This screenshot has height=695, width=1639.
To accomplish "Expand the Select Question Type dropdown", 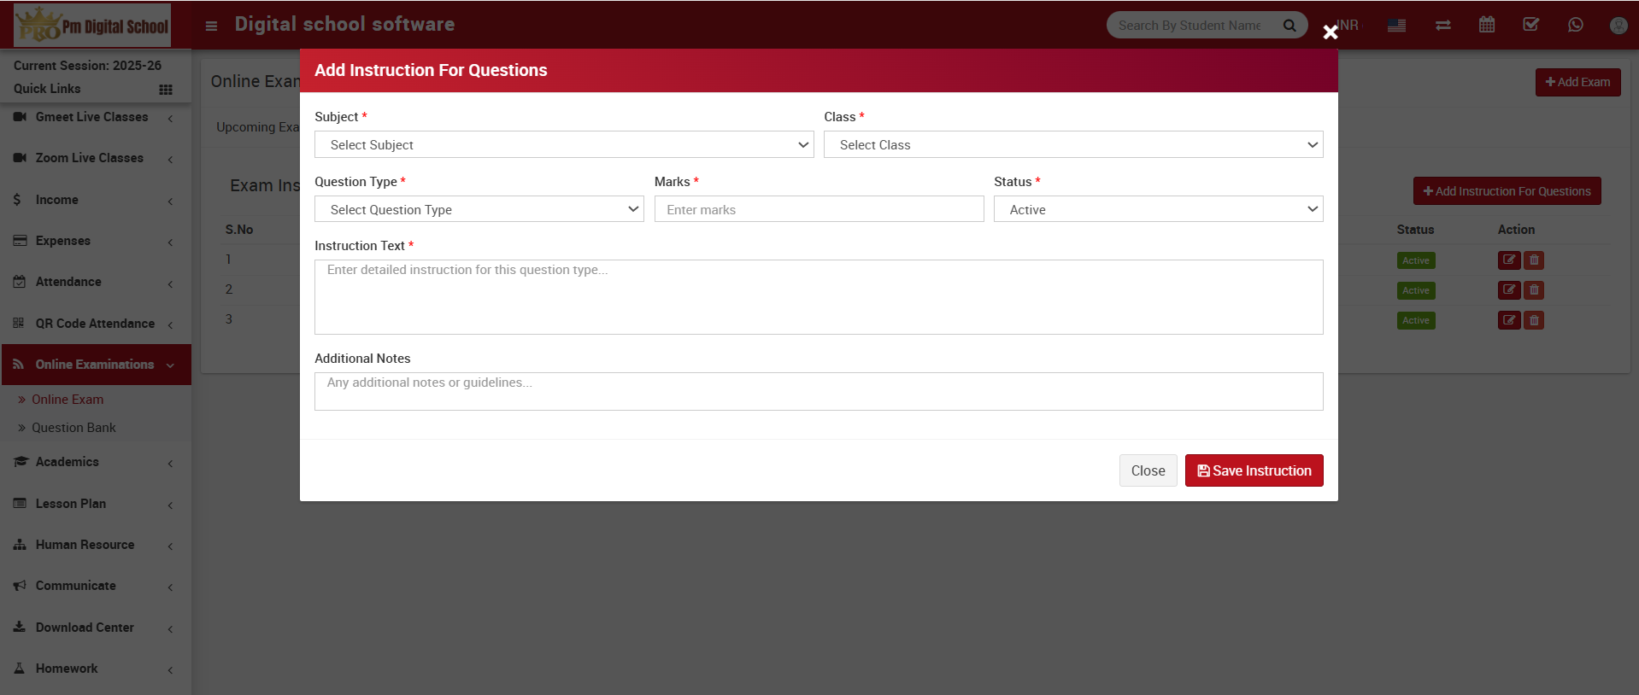I will coord(479,210).
